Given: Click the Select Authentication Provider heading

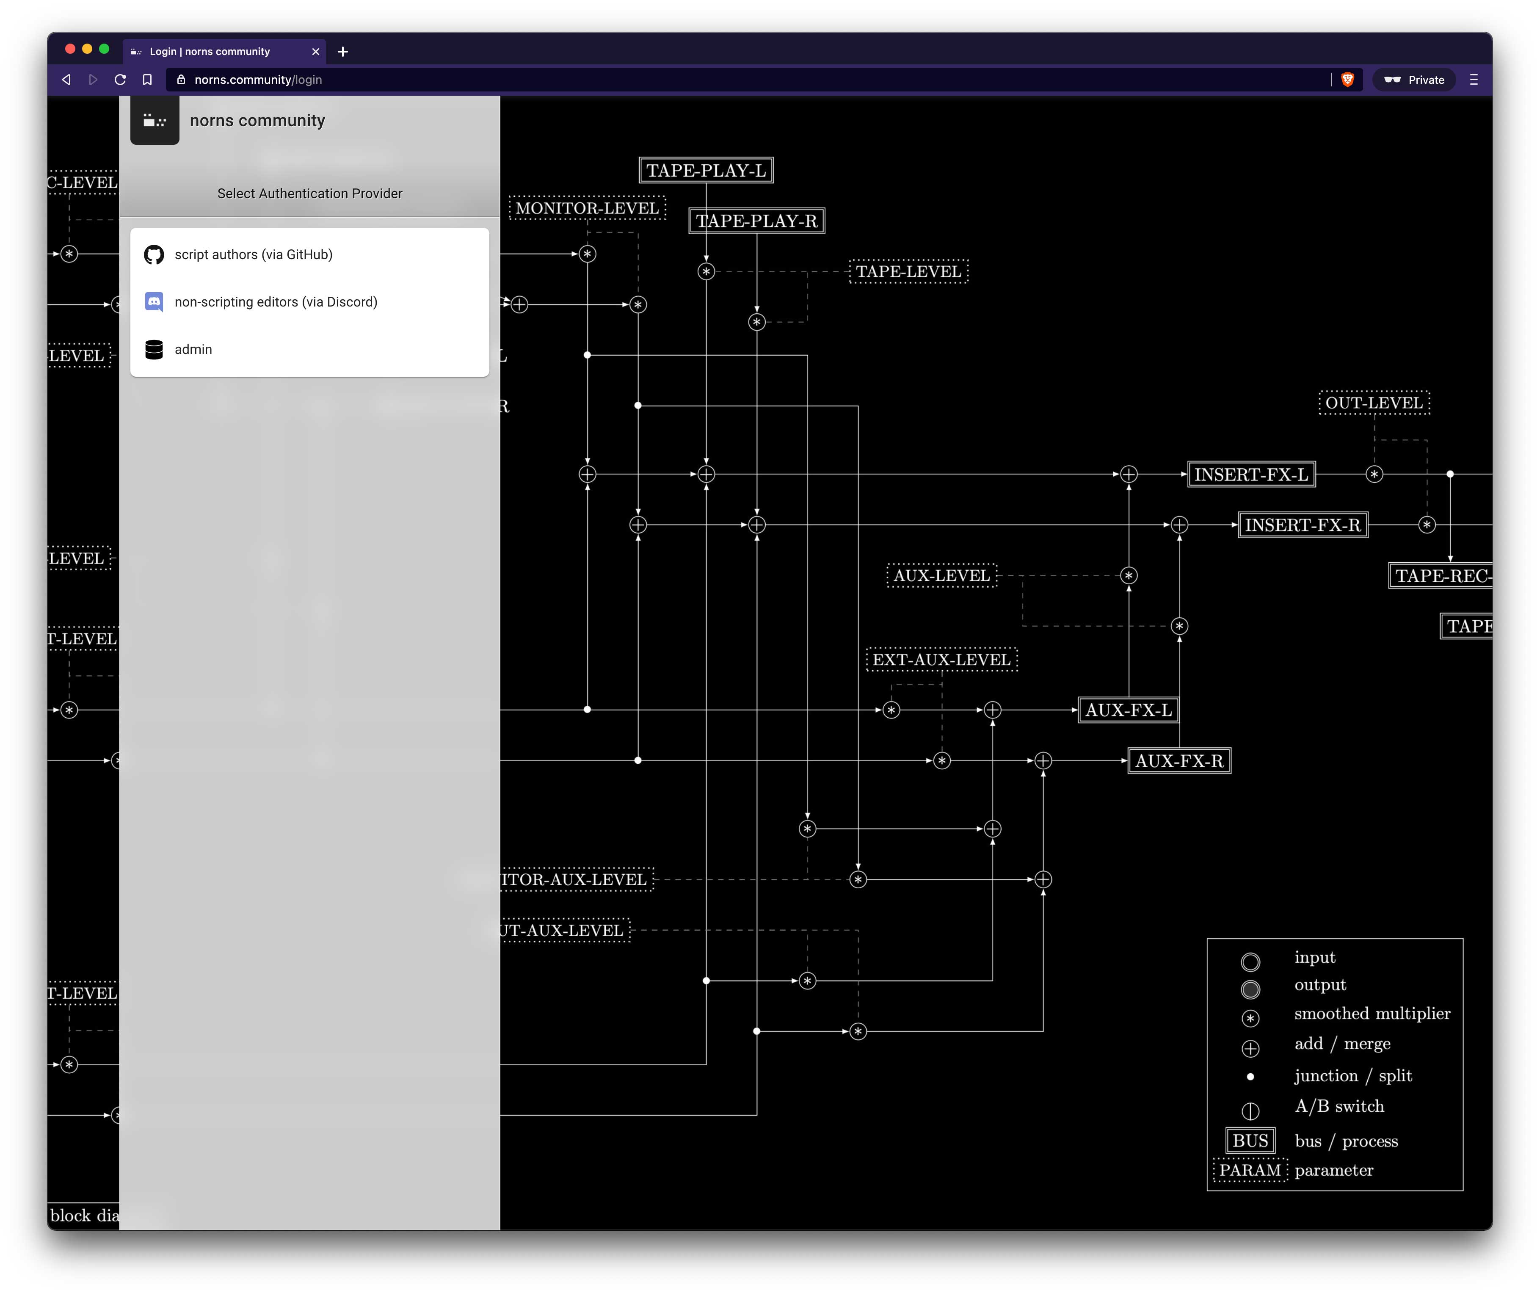Looking at the screenshot, I should 309,193.
